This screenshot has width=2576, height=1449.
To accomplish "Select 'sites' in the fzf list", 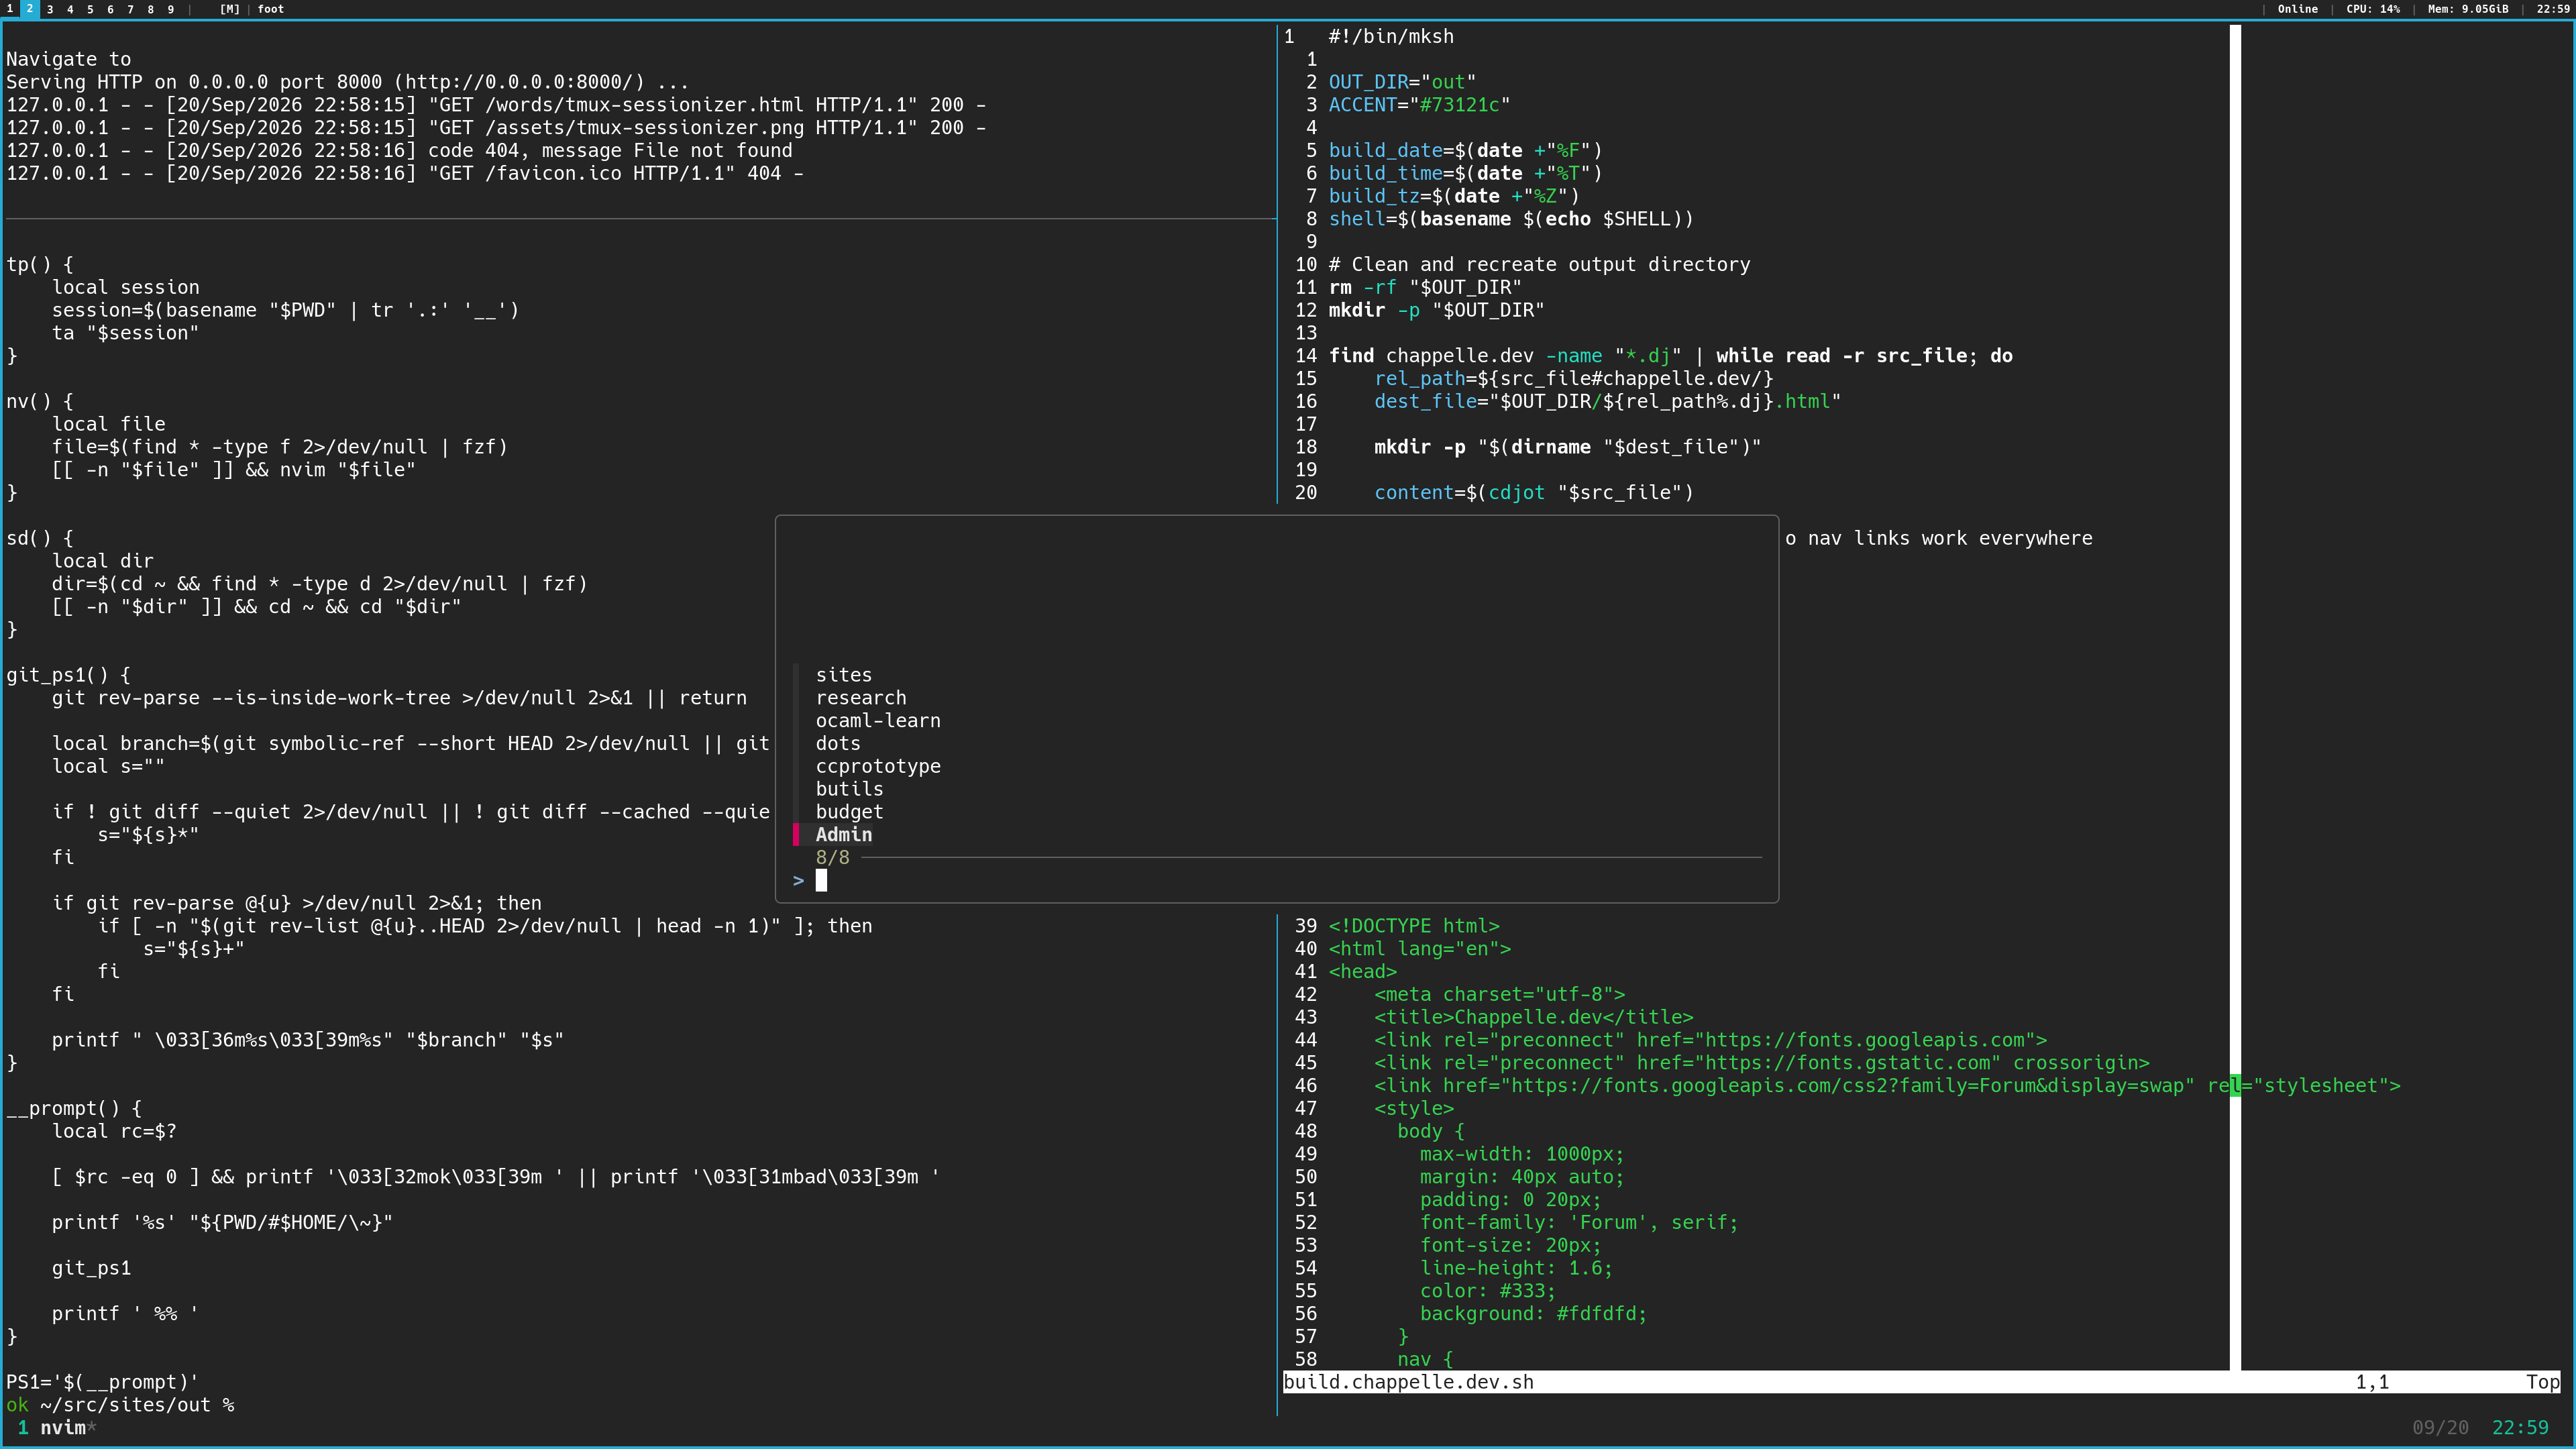I will pyautogui.click(x=843, y=675).
